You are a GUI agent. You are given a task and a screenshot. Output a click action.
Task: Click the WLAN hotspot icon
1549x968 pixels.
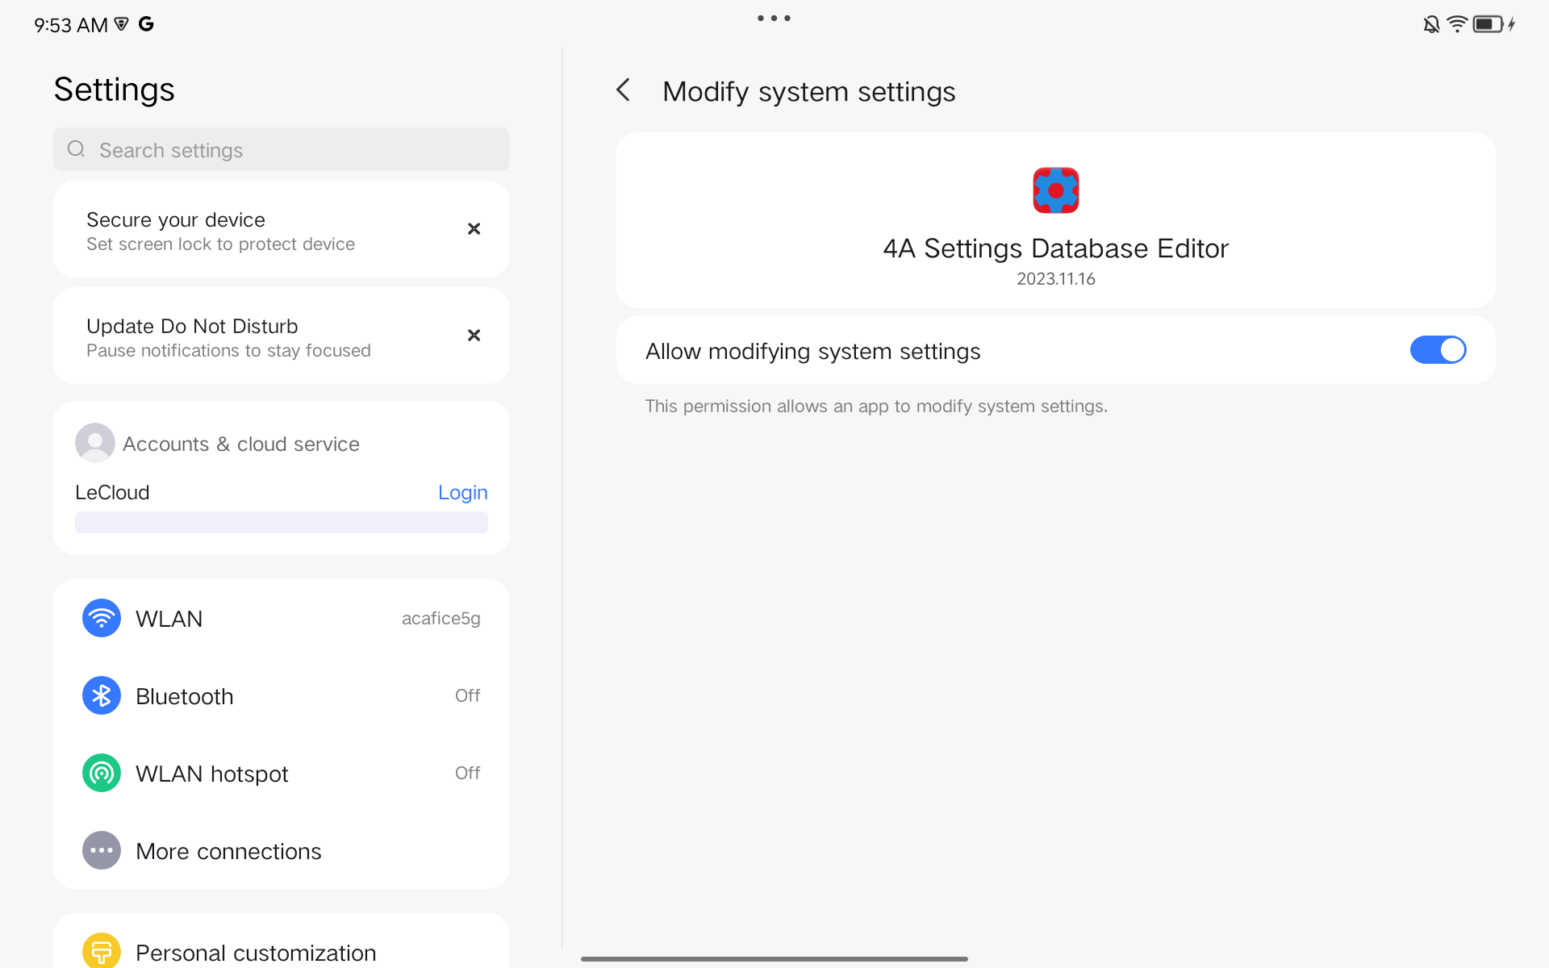click(x=102, y=773)
